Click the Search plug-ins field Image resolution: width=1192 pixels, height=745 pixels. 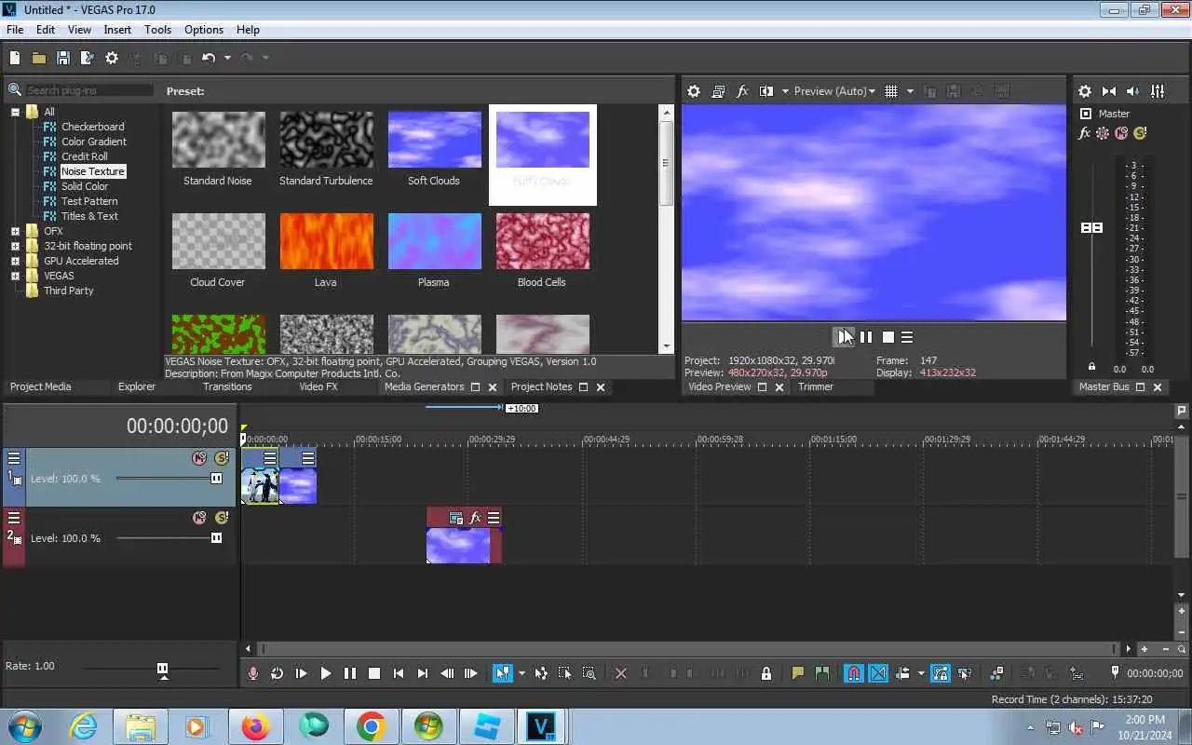(x=88, y=90)
